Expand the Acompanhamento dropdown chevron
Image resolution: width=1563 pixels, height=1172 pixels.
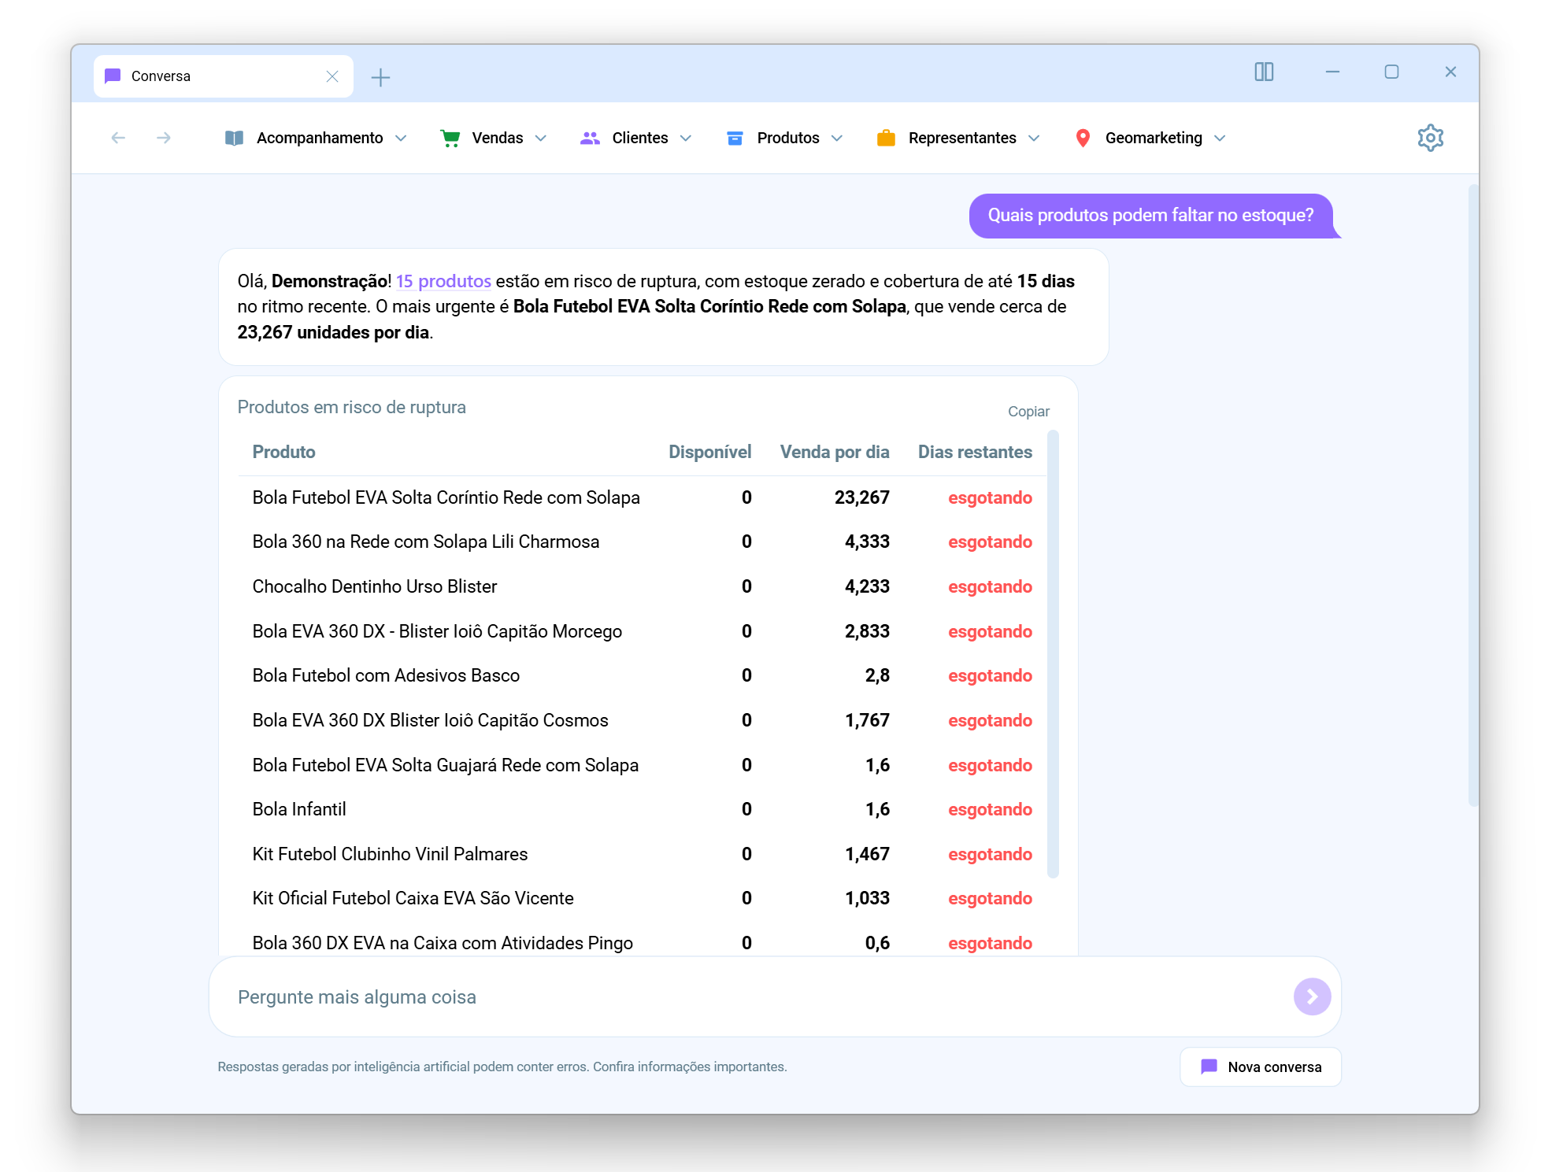pyautogui.click(x=401, y=139)
